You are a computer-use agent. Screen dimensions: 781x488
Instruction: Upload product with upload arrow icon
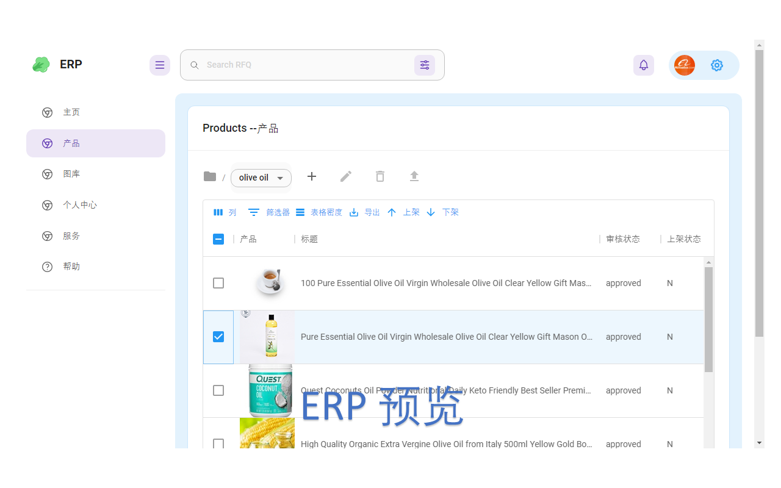coord(414,176)
